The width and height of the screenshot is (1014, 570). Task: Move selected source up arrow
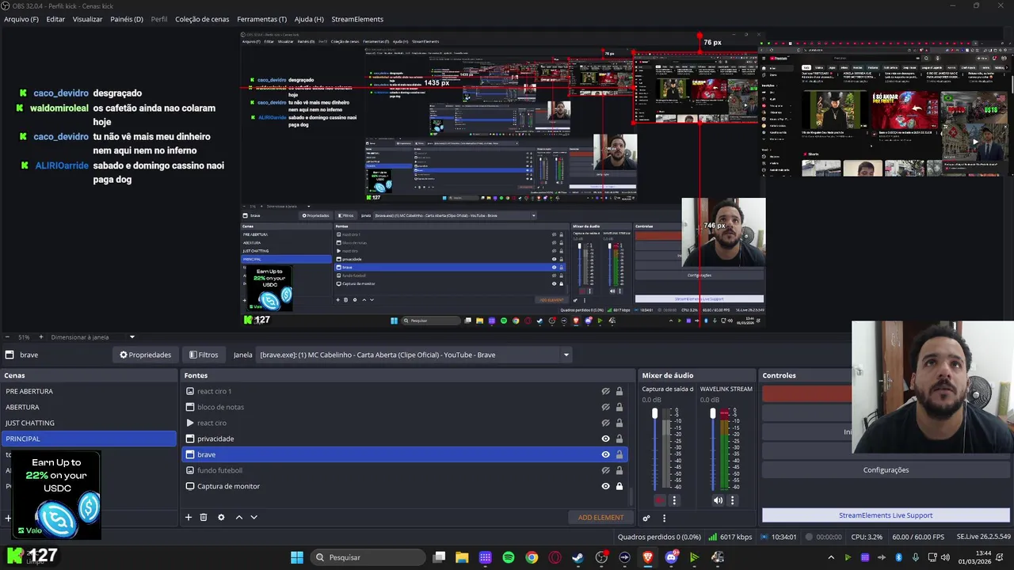[x=238, y=517]
